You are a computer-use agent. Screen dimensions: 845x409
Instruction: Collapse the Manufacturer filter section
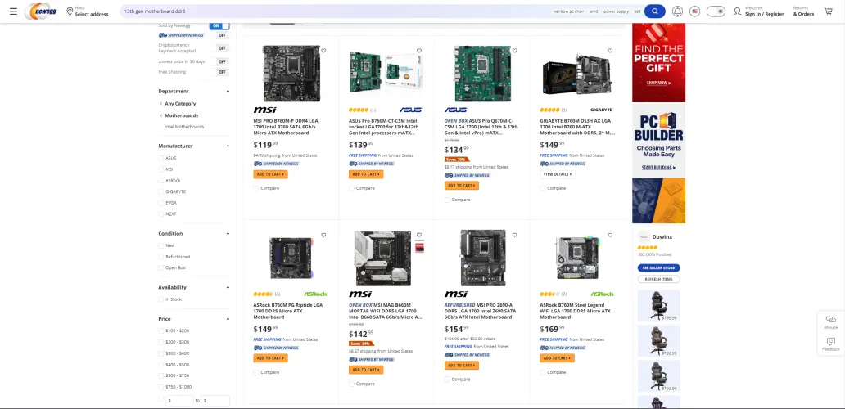(228, 146)
